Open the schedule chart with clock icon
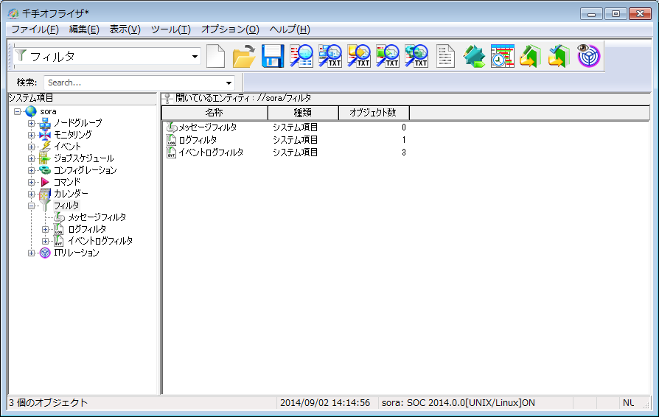The height and width of the screenshot is (417, 659). (502, 56)
